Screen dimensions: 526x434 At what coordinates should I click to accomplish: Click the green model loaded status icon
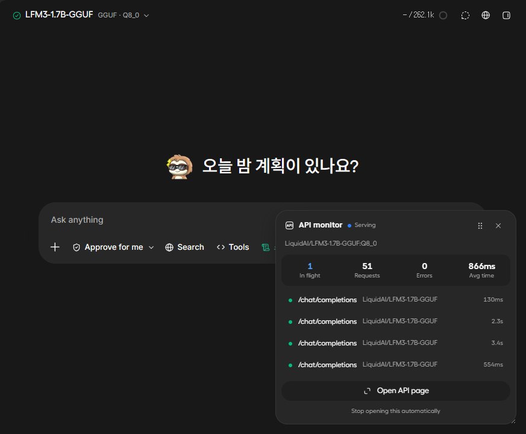click(16, 16)
